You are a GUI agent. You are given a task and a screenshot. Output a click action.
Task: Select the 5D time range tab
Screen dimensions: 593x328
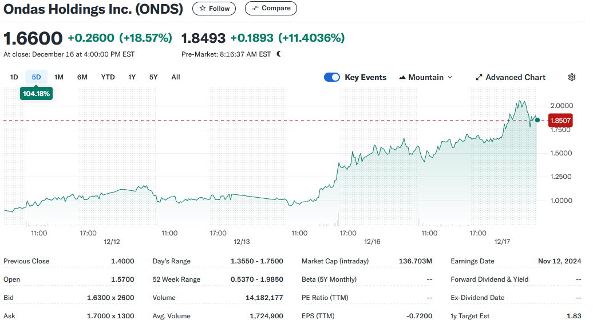pos(37,77)
